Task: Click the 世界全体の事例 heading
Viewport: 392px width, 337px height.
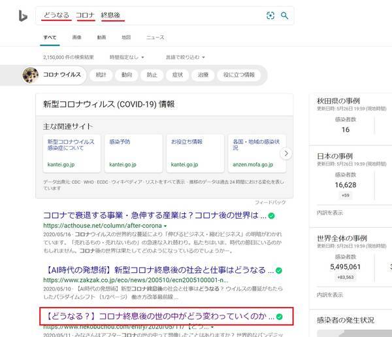Action: [342, 238]
